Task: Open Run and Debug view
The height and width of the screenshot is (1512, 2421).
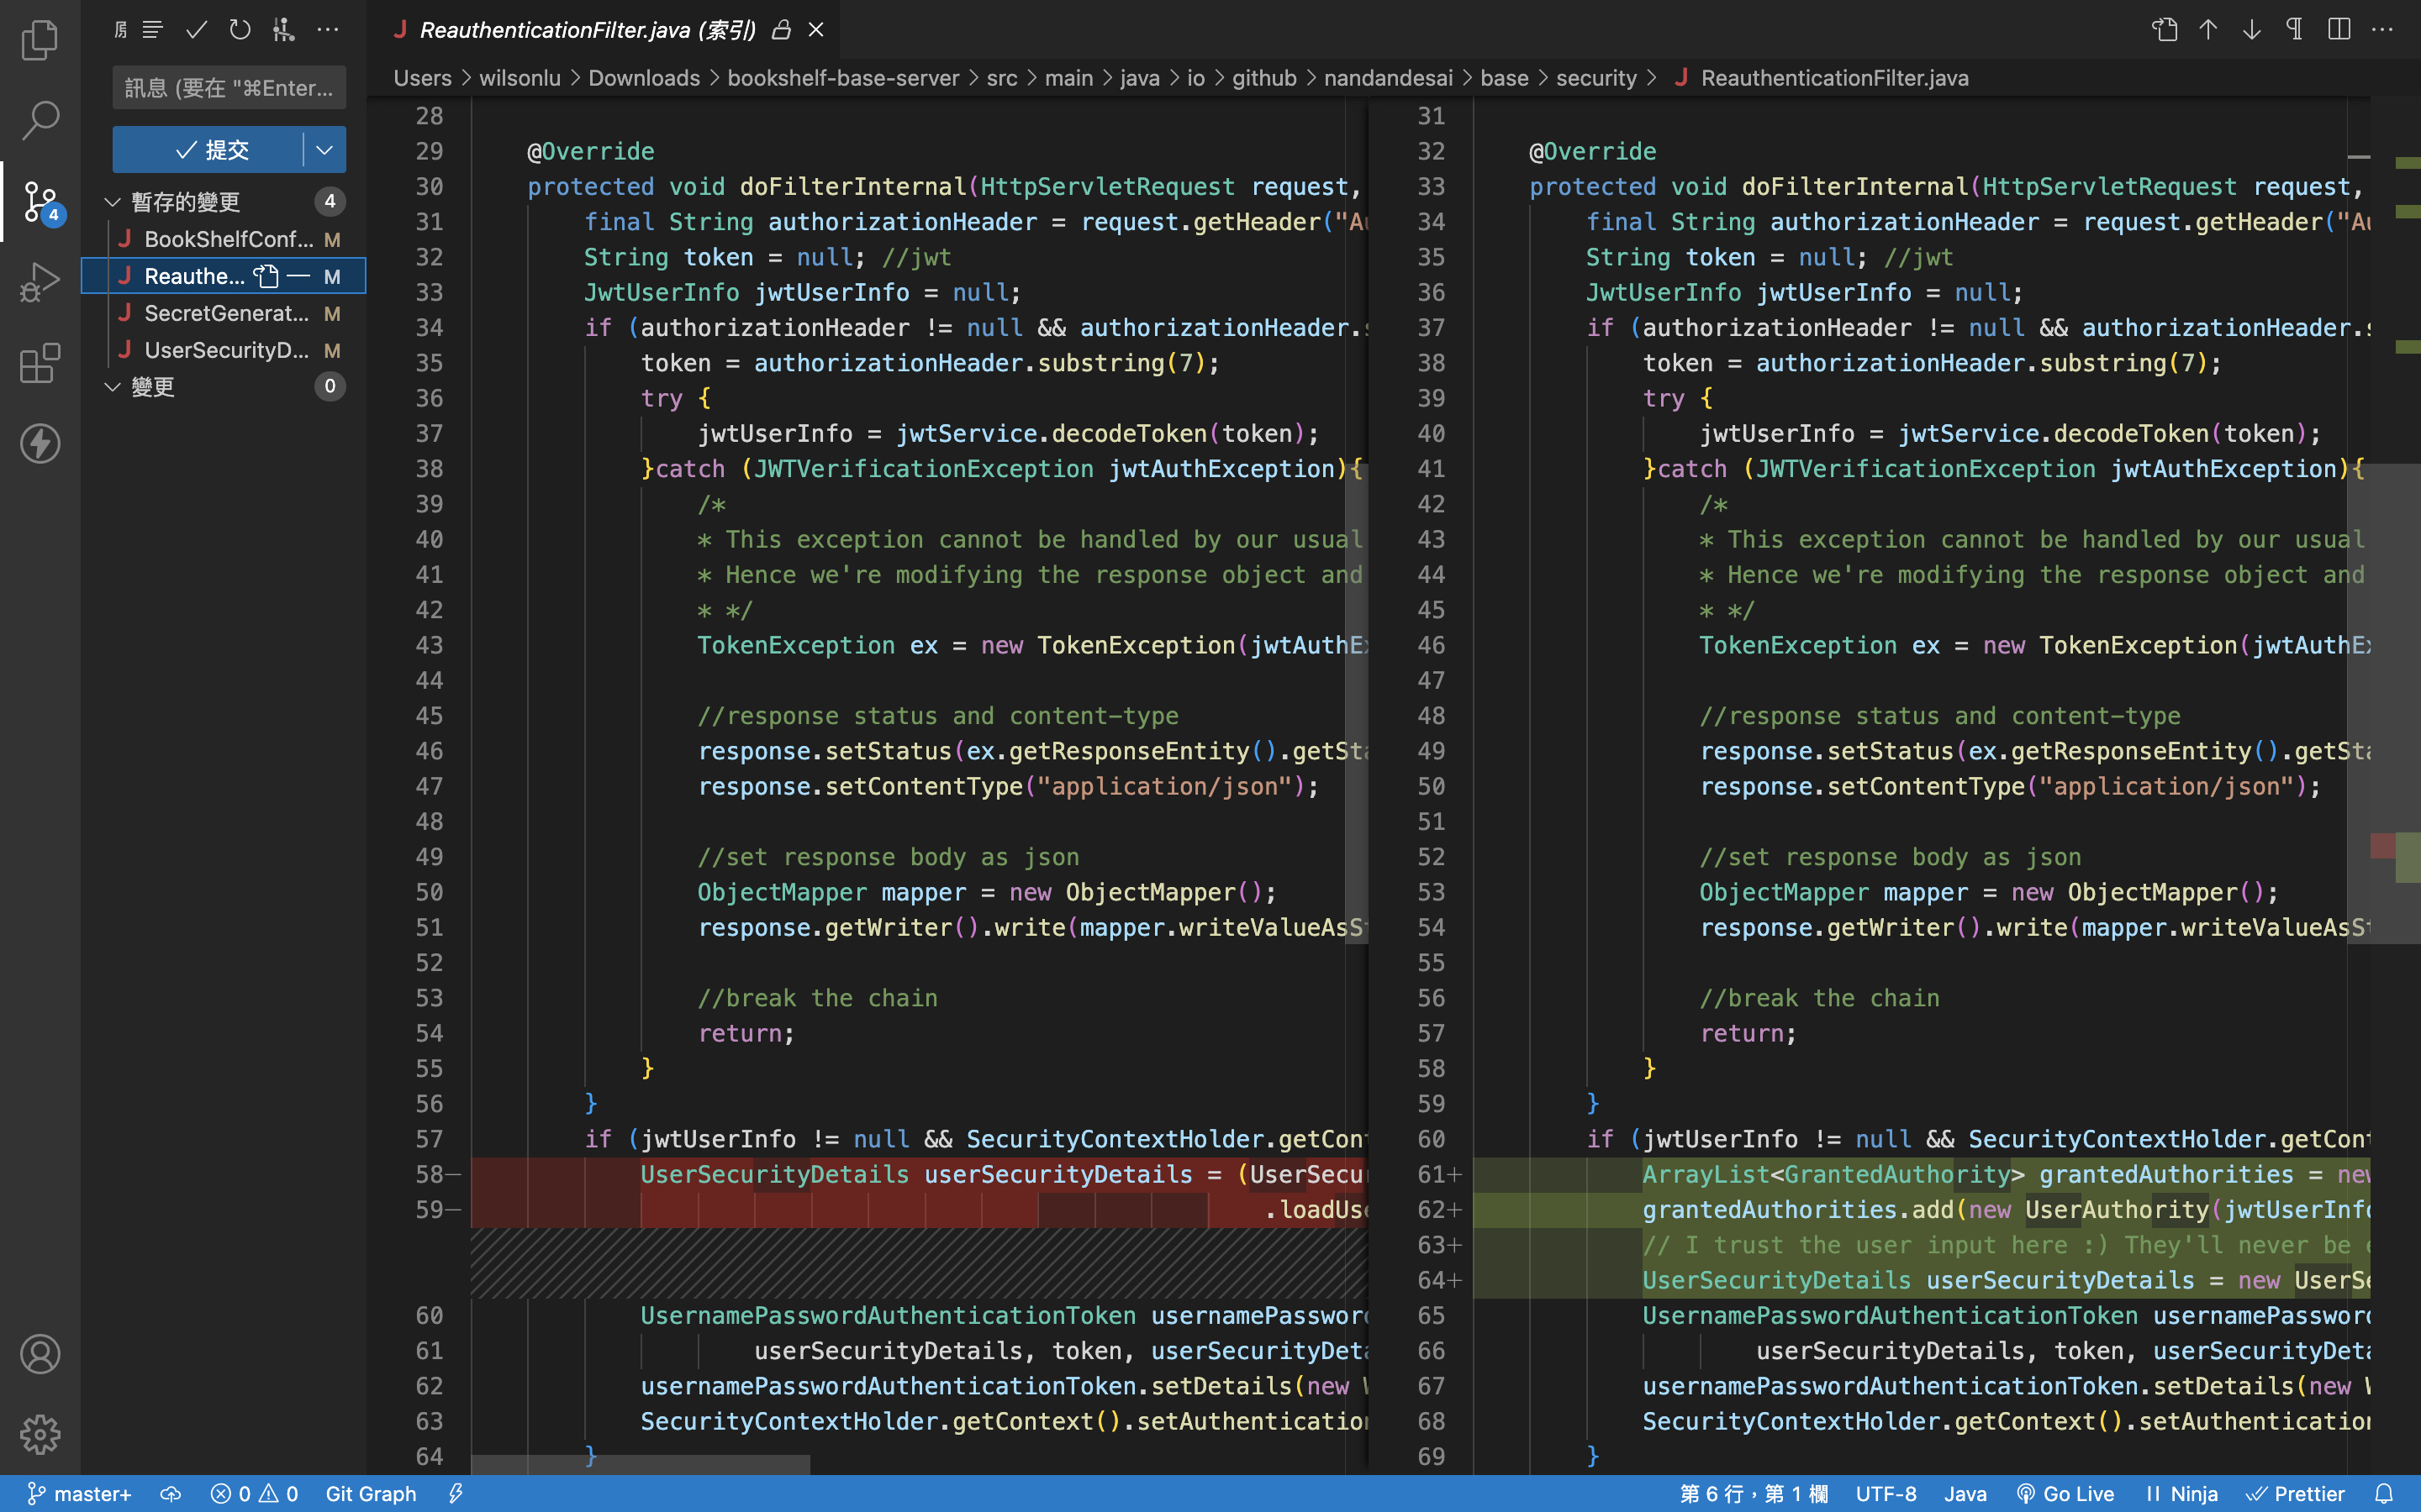Action: [40, 283]
